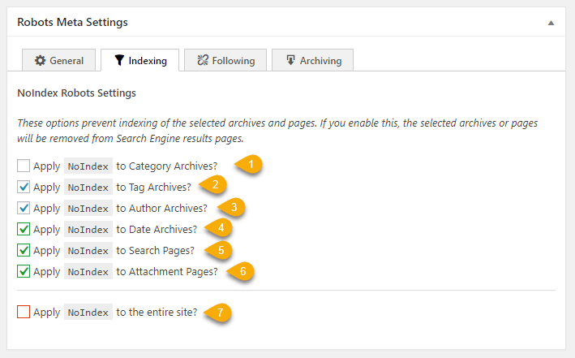Click the orange number 5 marker
575x358 pixels.
coord(219,249)
